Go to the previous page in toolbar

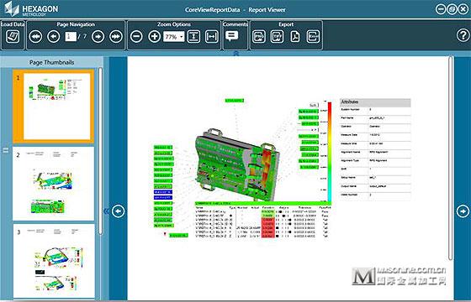pyautogui.click(x=54, y=37)
